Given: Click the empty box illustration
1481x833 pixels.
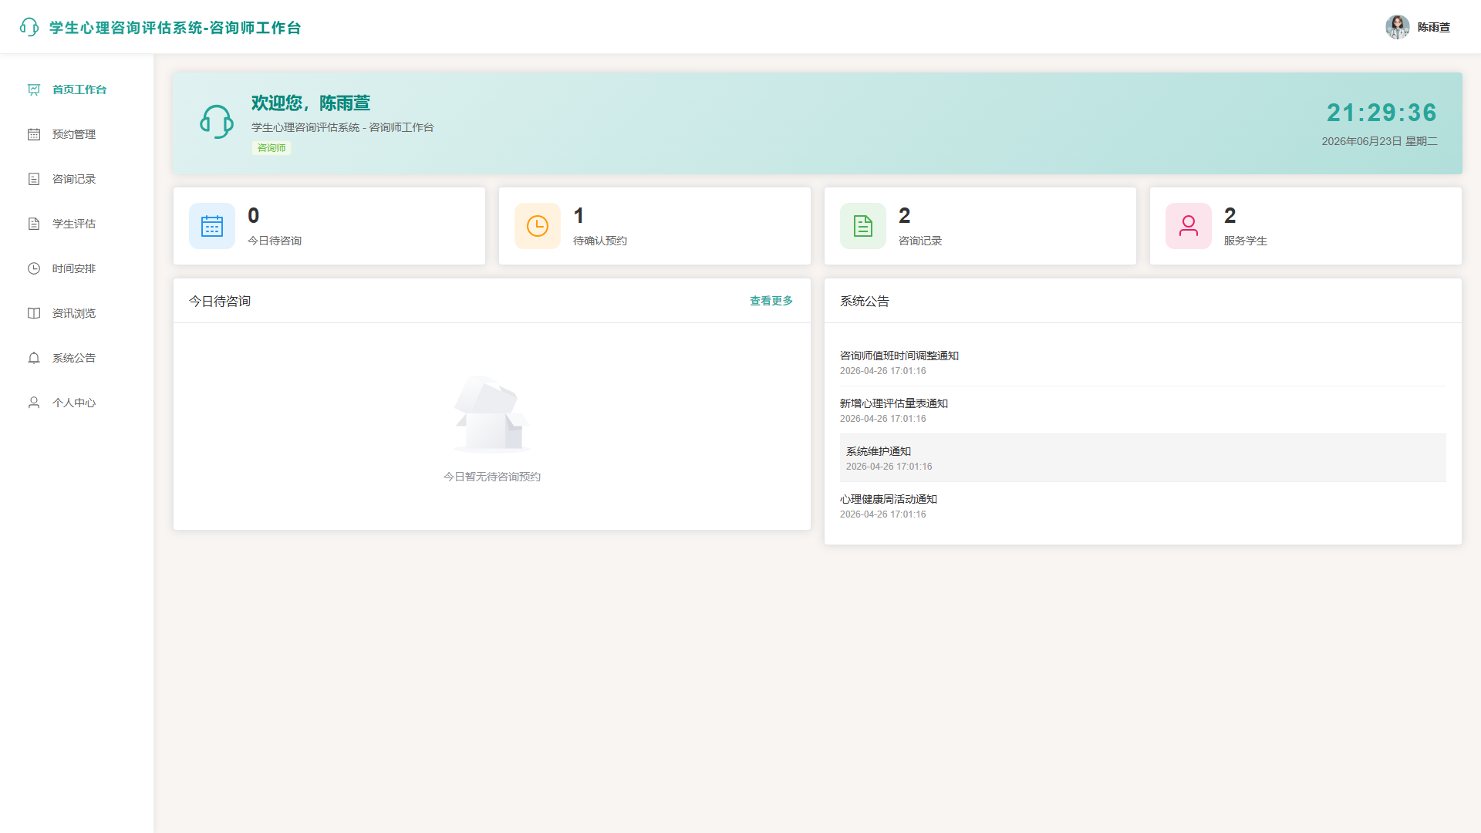Looking at the screenshot, I should pyautogui.click(x=492, y=413).
